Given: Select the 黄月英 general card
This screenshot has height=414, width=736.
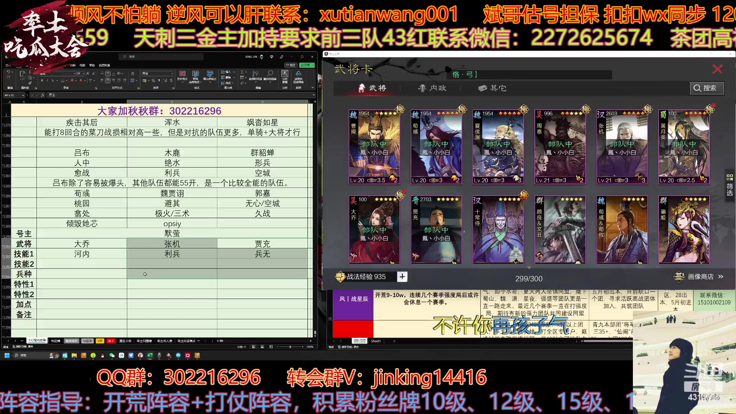Looking at the screenshot, I should (x=684, y=147).
